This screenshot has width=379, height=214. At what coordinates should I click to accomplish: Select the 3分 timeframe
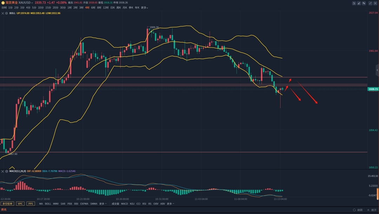22,8
